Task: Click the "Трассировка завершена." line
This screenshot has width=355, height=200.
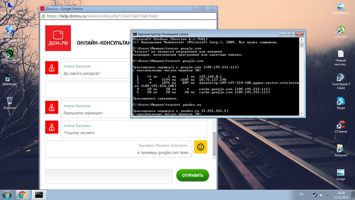Action: click(155, 98)
